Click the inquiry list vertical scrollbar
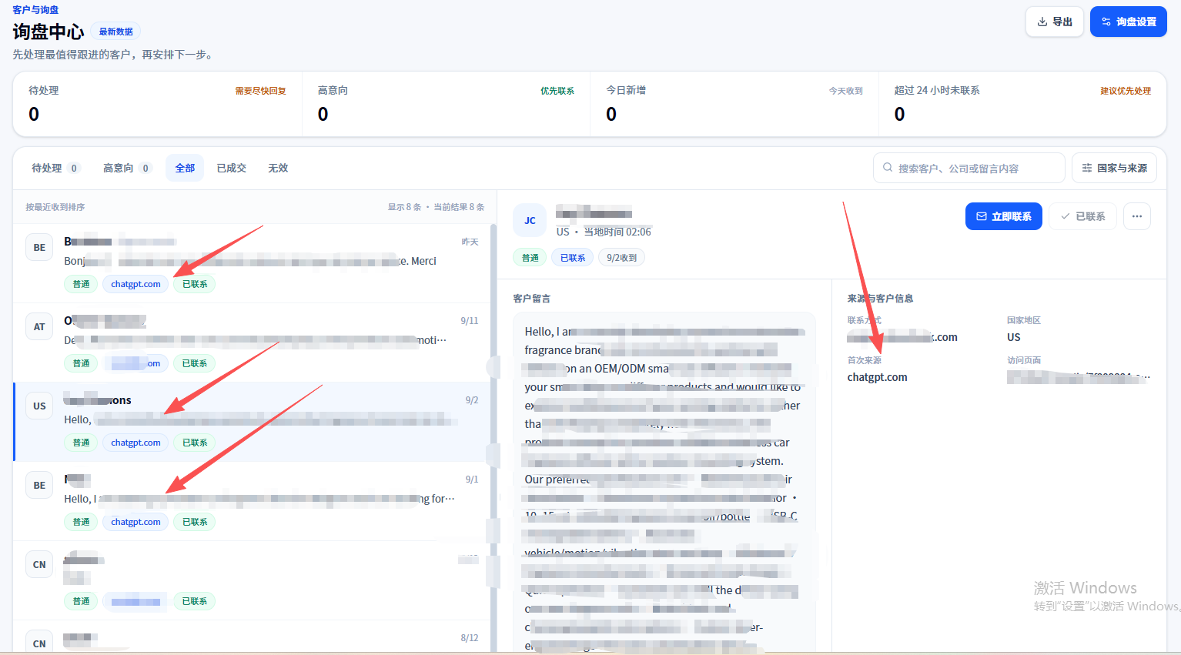 click(x=493, y=437)
